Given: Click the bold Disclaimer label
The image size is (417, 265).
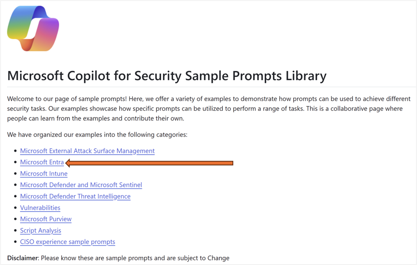Looking at the screenshot, I should coord(23,258).
